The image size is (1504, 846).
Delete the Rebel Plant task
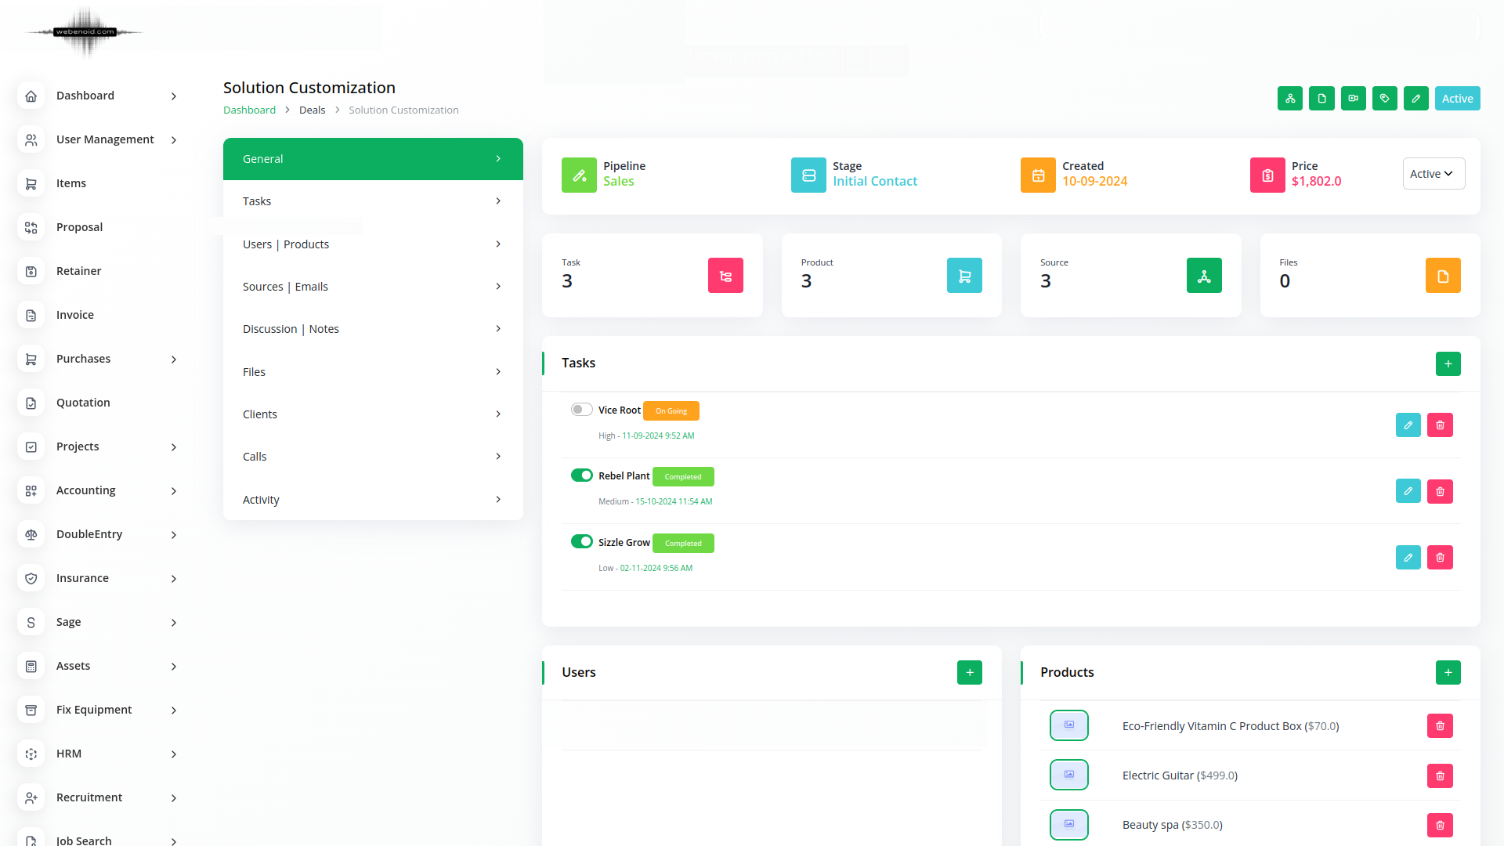(x=1440, y=491)
